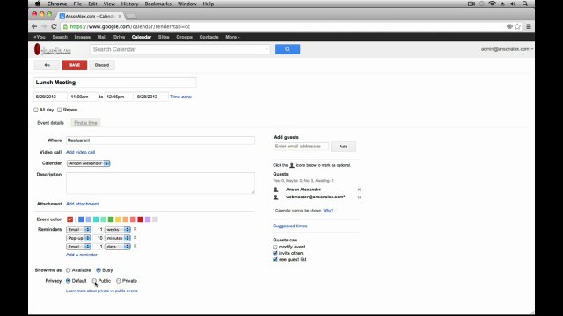Open Spotlight search in the menu bar
This screenshot has height=316, width=563.
coord(525,4)
